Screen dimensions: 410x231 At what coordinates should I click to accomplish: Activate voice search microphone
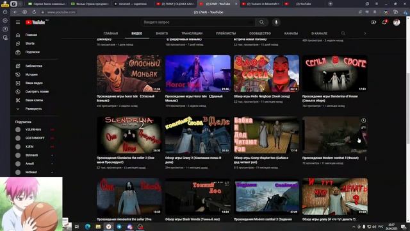[x=276, y=22]
